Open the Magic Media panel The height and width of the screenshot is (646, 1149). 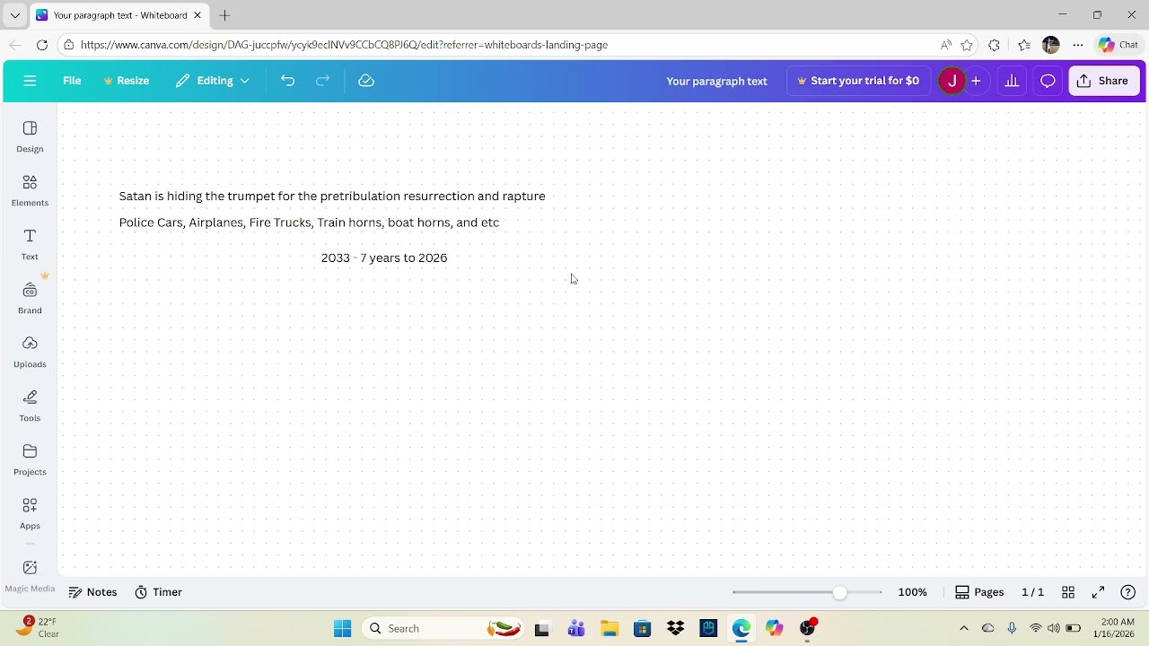[30, 575]
